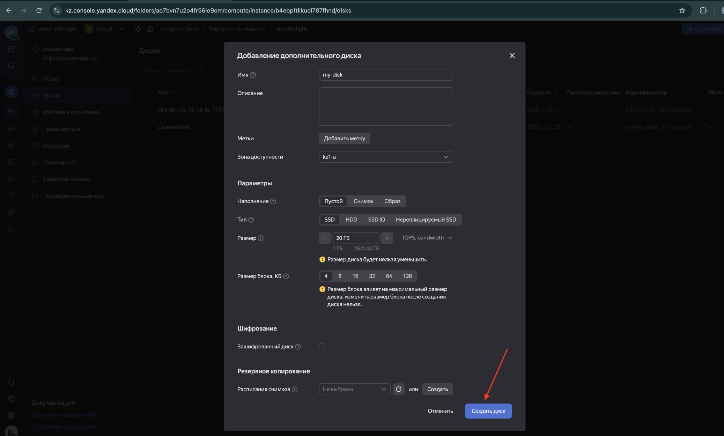Click the minus button to decrease disk size
The image size is (724, 436).
[325, 238]
